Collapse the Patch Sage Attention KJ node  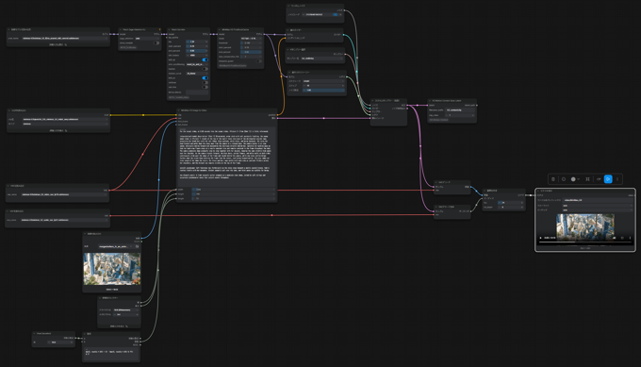tap(121, 29)
